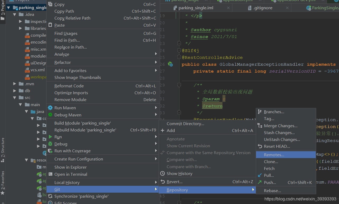Collapse the src folder node
The image size is (339, 204).
tap(15, 97)
